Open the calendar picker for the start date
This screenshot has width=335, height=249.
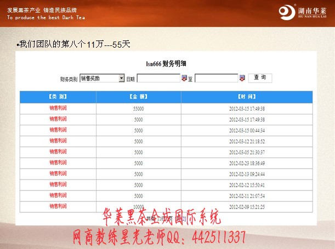coord(184,78)
